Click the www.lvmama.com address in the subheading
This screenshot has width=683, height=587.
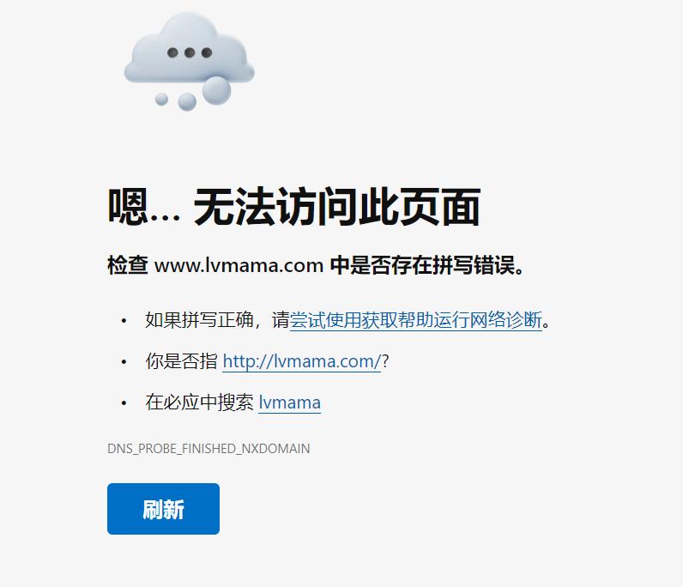pyautogui.click(x=239, y=265)
